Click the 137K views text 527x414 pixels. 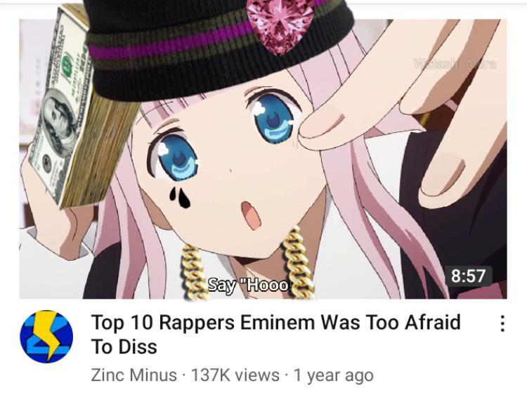(x=235, y=375)
